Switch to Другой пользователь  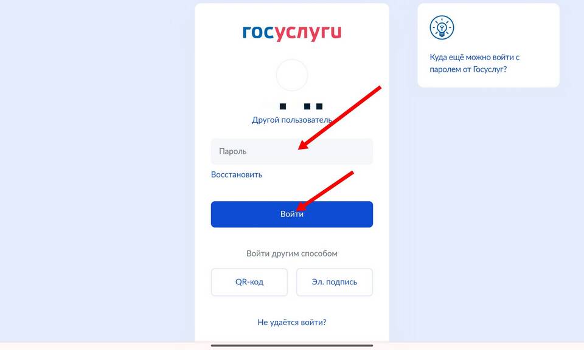pyautogui.click(x=292, y=120)
